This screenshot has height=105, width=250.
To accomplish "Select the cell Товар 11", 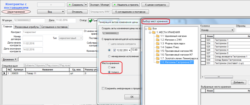I will 47,73.
